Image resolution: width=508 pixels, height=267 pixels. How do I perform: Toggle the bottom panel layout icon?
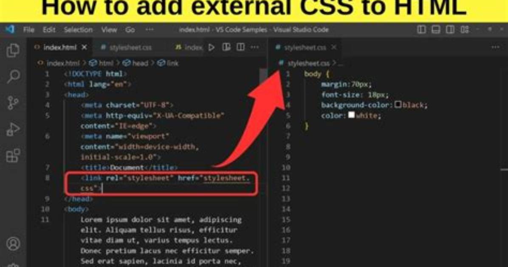coord(436,29)
